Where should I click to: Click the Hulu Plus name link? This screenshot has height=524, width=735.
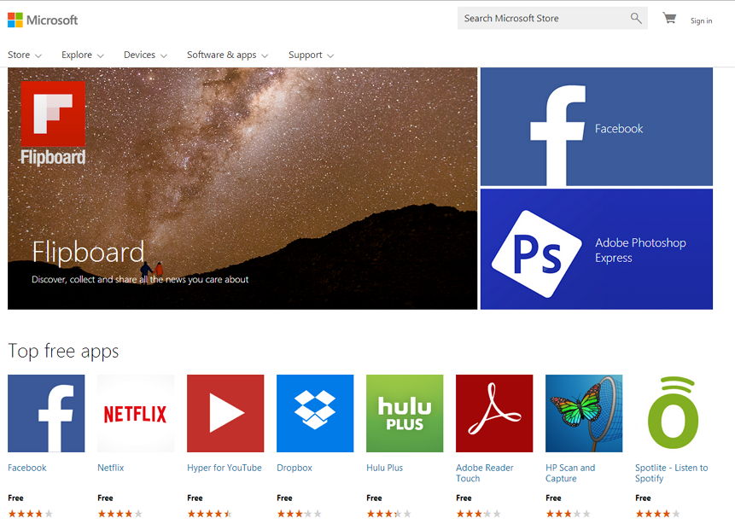point(384,468)
